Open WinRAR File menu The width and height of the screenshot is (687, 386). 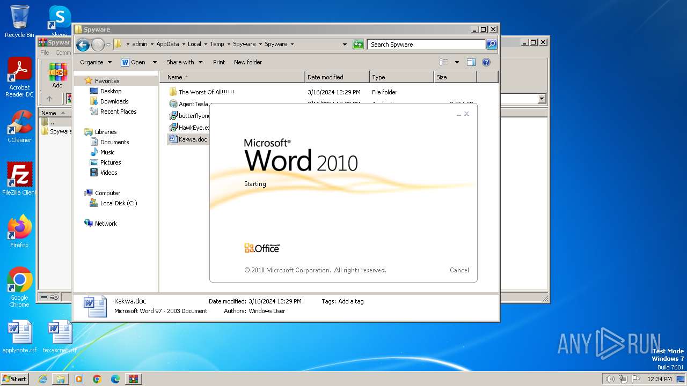click(45, 53)
